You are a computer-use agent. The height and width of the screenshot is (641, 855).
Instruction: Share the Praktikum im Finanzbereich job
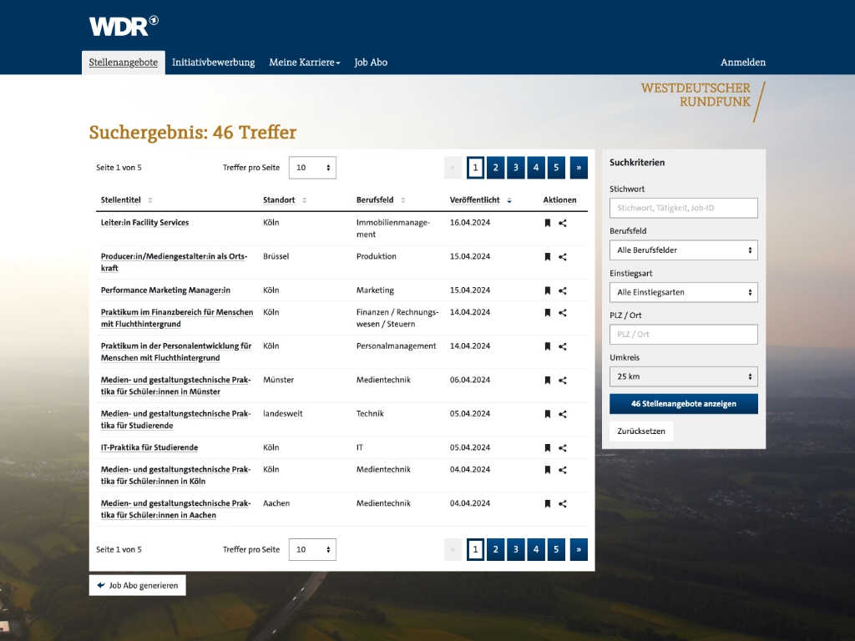[x=564, y=312]
